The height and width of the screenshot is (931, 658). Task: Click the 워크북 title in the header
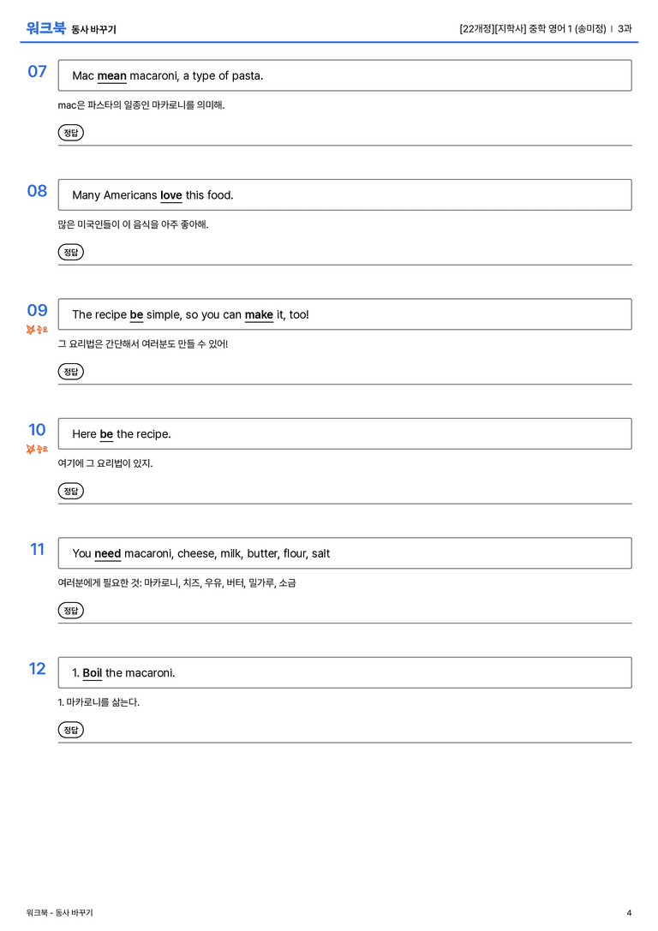coord(45,28)
